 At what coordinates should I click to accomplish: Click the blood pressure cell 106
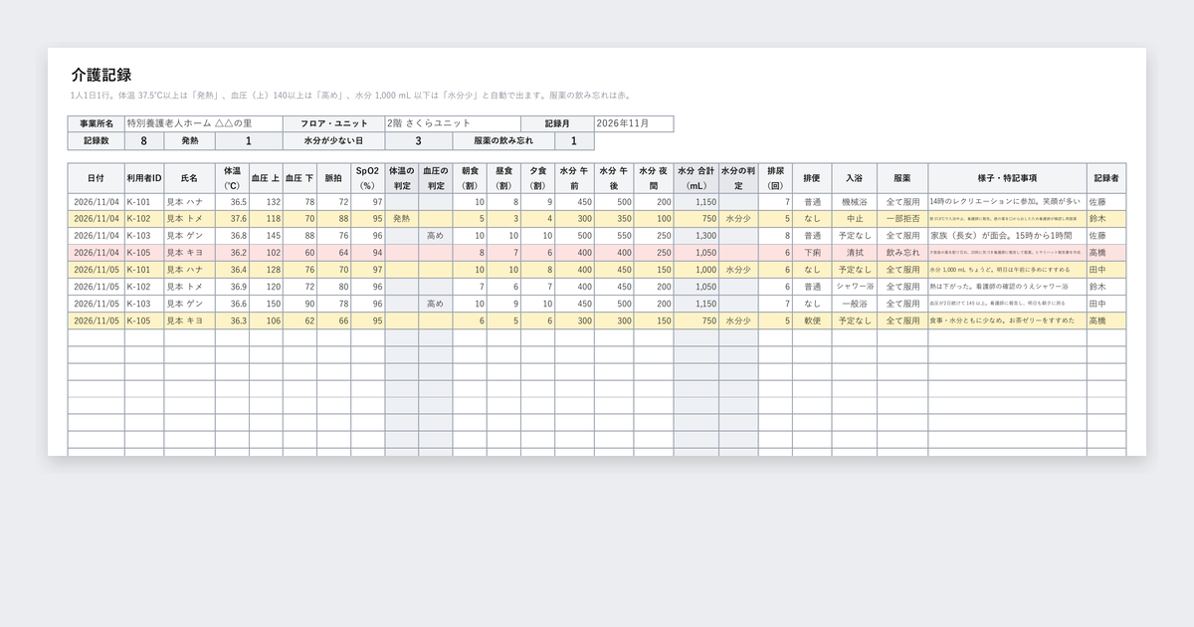pyautogui.click(x=266, y=320)
